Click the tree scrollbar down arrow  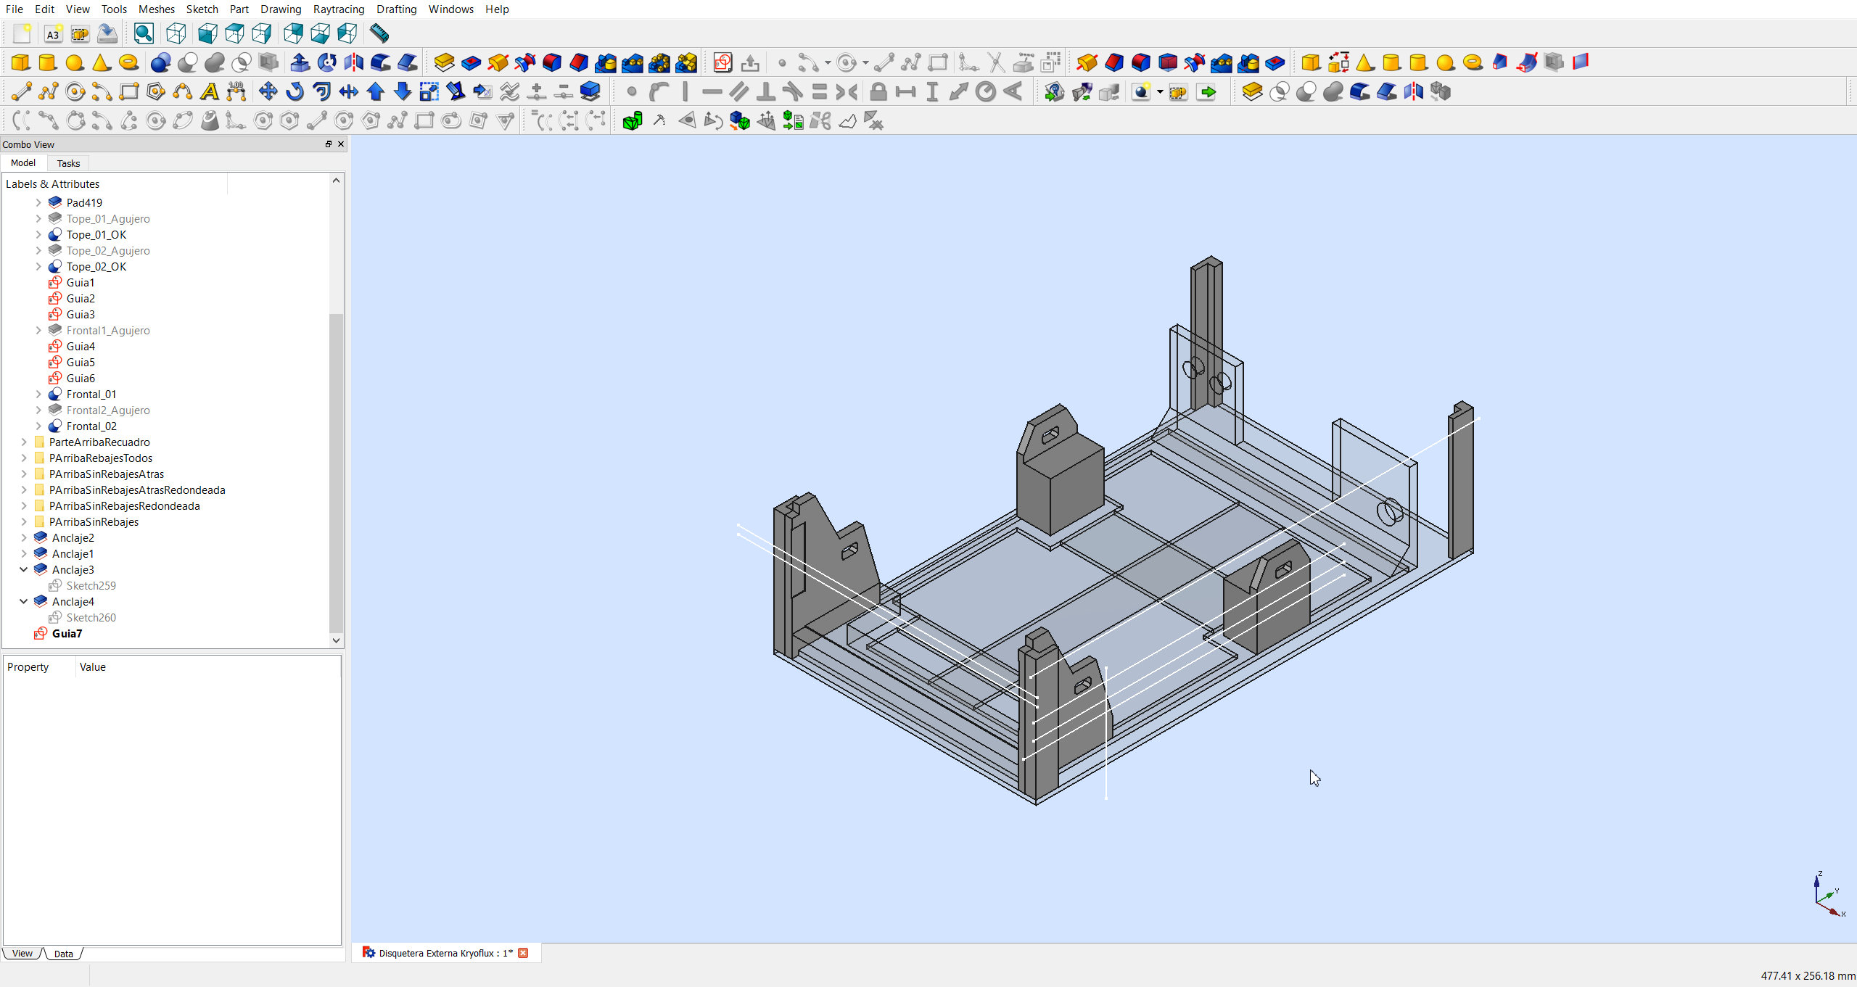(x=336, y=640)
